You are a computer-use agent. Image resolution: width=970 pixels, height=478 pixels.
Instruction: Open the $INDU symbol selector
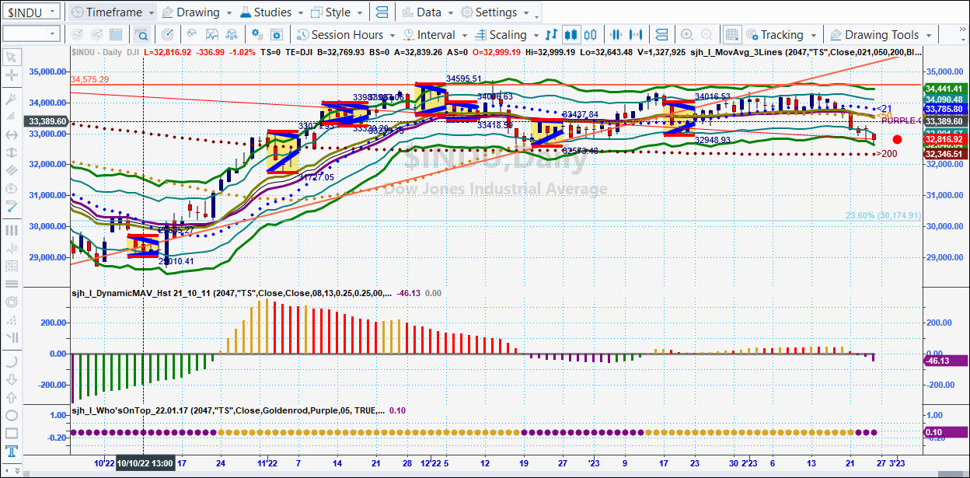tap(31, 12)
